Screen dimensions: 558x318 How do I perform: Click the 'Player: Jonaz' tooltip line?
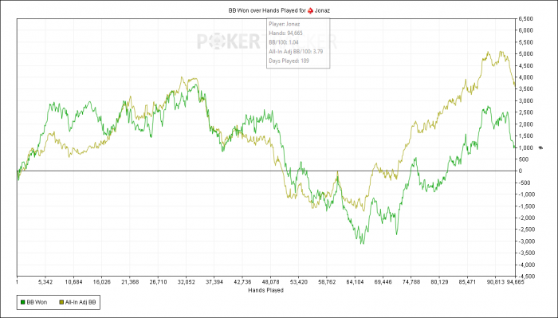(x=285, y=24)
